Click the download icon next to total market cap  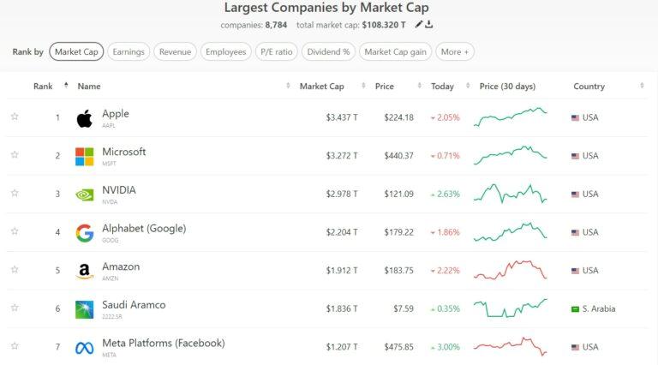click(x=428, y=24)
